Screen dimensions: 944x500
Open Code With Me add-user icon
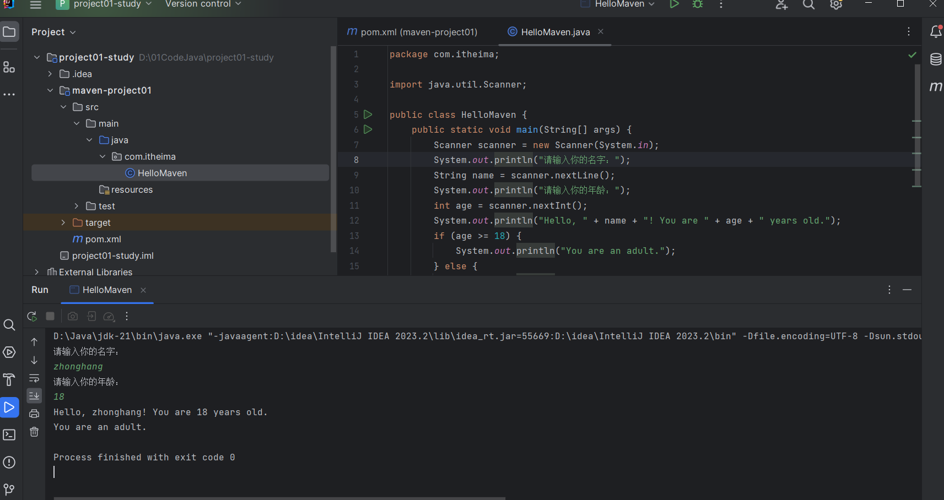781,4
